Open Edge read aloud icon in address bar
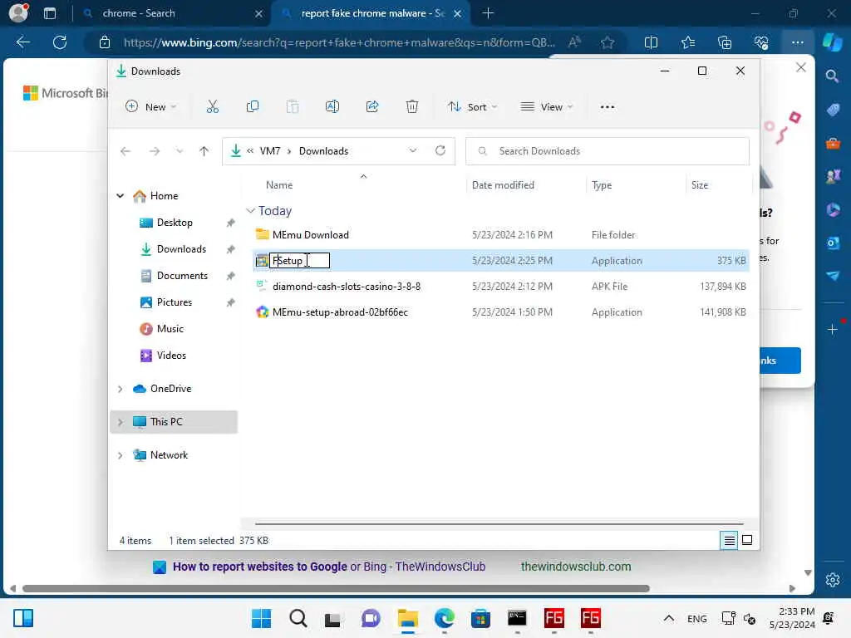 tap(574, 42)
